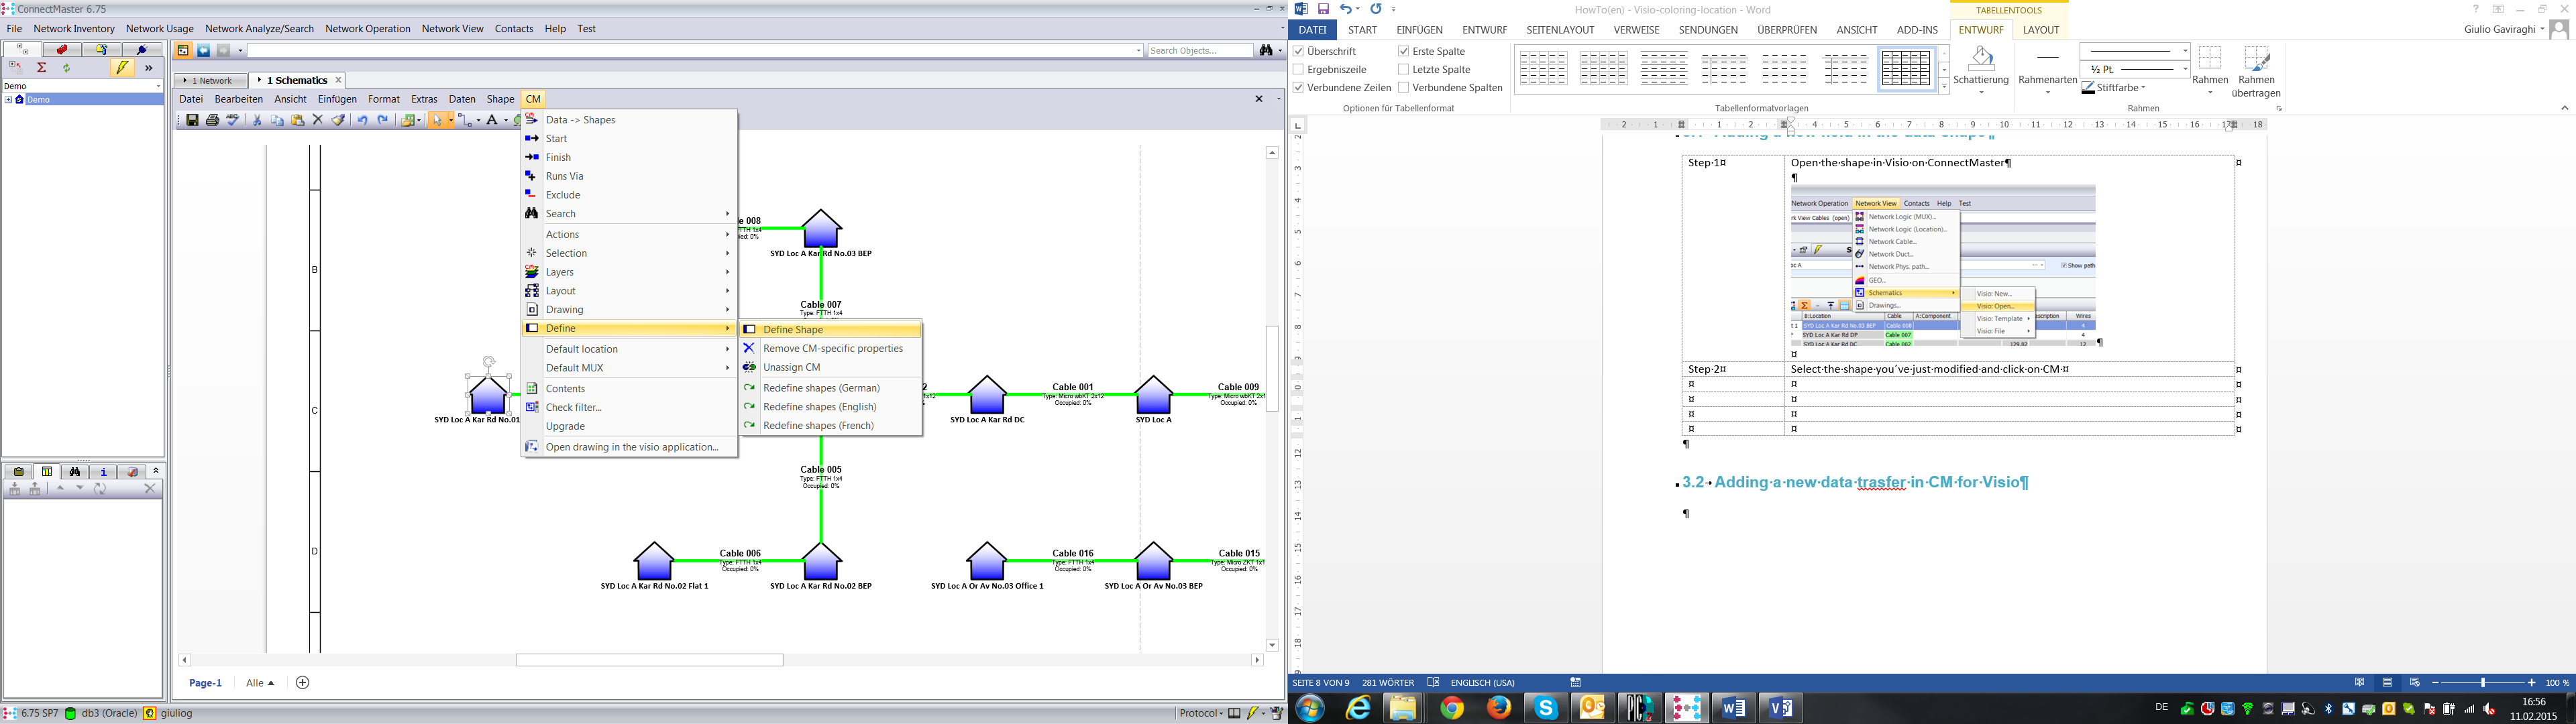
Task: Click Define Shape in the submenu
Action: pyautogui.click(x=831, y=330)
